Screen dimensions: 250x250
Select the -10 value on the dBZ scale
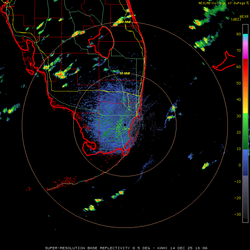point(237,181)
